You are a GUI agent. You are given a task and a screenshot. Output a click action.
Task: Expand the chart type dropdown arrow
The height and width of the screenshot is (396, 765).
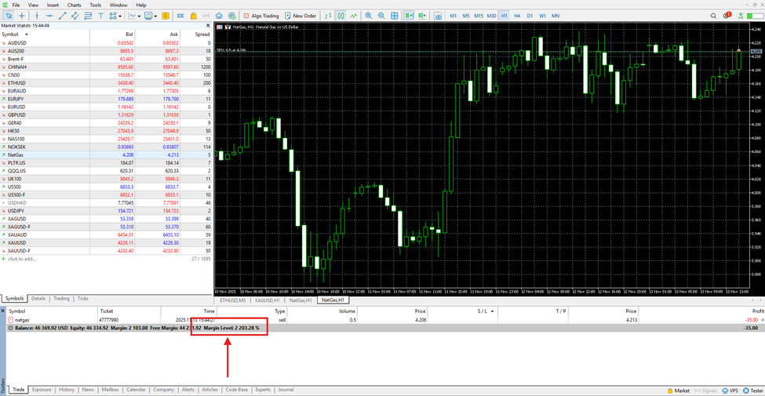point(139,16)
